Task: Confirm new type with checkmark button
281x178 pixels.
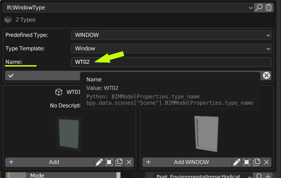Action: [x=43, y=76]
